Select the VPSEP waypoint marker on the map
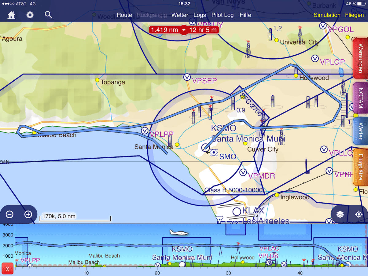Screen dimensions: 368x276 click(187, 77)
